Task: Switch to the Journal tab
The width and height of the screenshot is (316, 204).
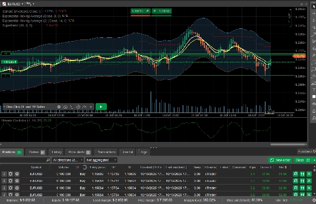Action: pos(127,152)
